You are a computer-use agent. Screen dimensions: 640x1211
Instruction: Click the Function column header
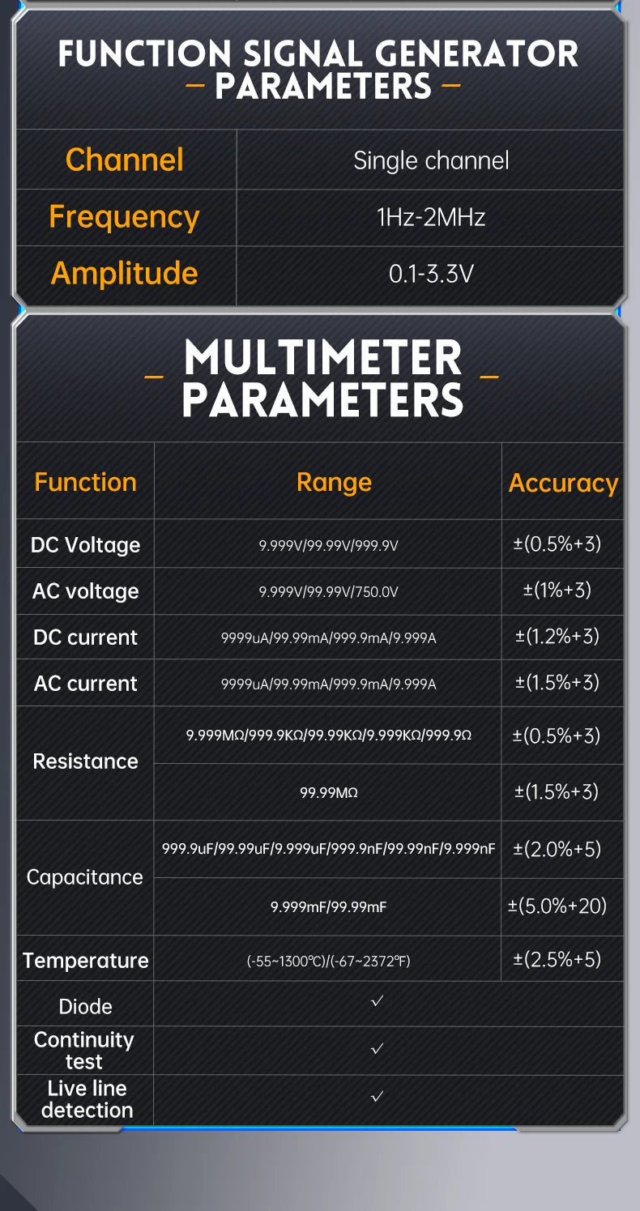click(85, 482)
